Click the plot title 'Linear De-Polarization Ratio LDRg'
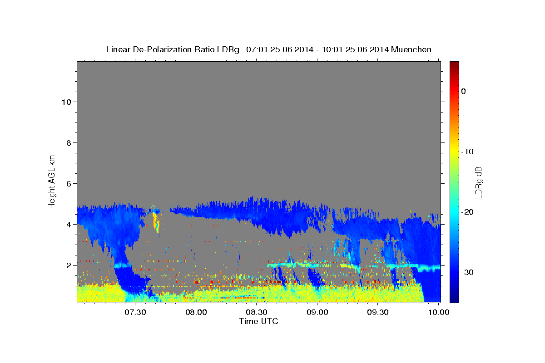 pyautogui.click(x=173, y=49)
